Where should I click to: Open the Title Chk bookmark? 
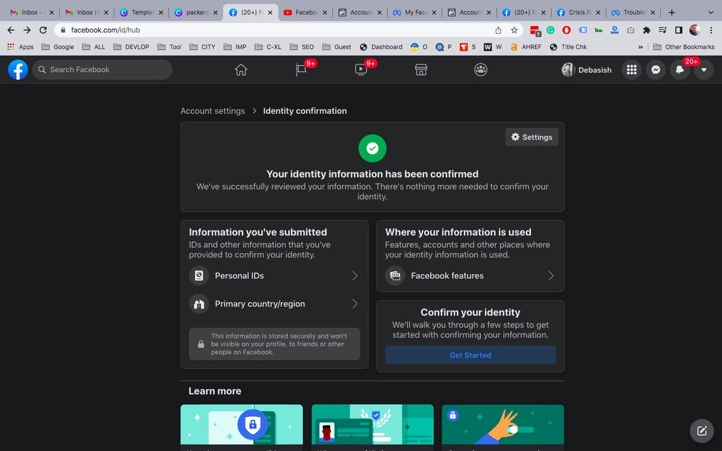[x=568, y=47]
